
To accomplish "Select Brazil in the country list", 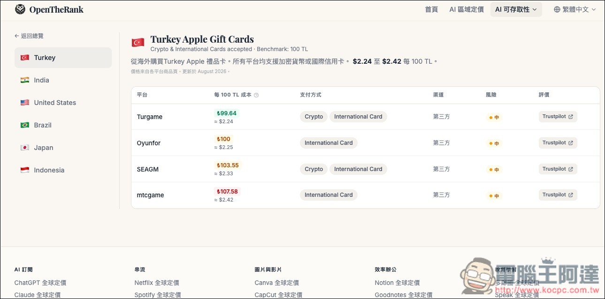I will (63, 125).
